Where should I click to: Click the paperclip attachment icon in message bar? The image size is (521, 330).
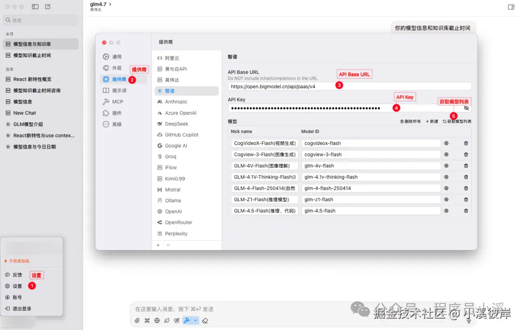pos(137,320)
